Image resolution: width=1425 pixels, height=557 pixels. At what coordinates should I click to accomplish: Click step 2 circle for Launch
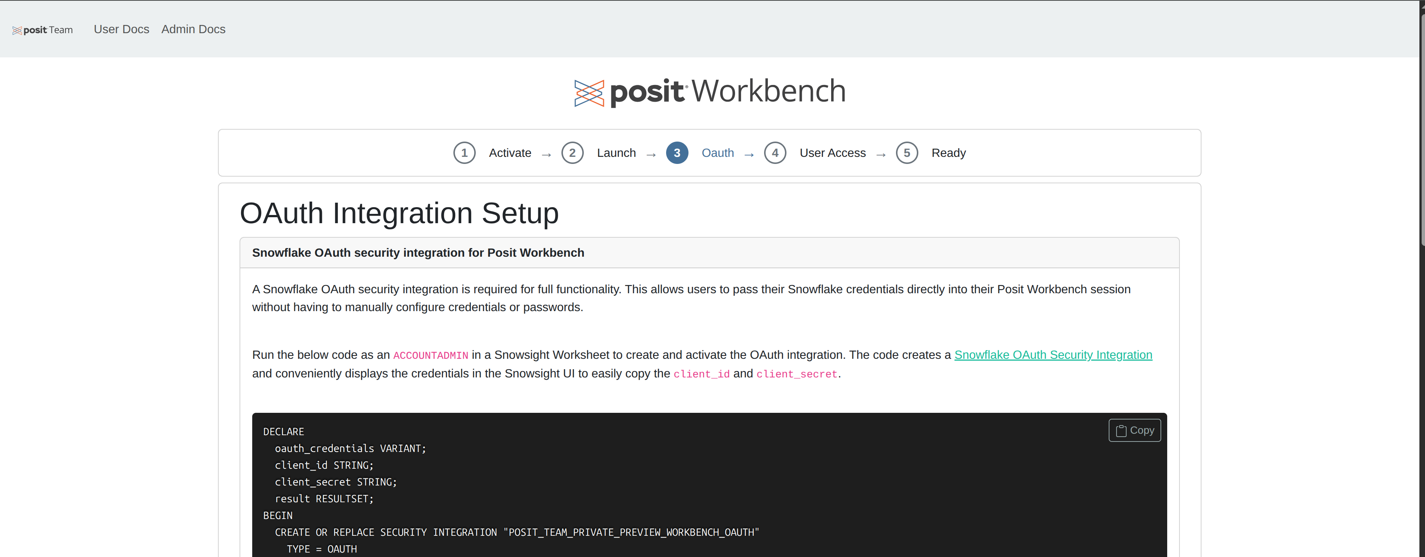click(x=572, y=153)
